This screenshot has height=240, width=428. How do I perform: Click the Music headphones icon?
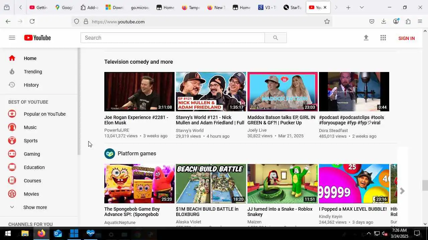pyautogui.click(x=12, y=127)
